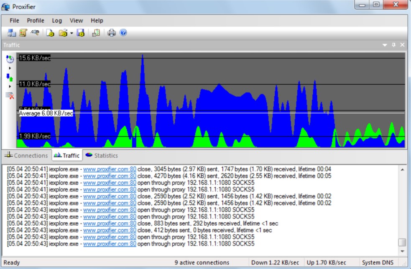Open Traffic panel options dropdown arrow
The image size is (411, 269).
[385, 45]
